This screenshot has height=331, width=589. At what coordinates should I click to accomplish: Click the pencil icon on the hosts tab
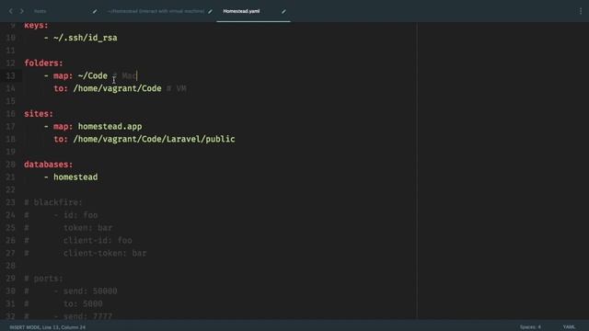point(95,11)
